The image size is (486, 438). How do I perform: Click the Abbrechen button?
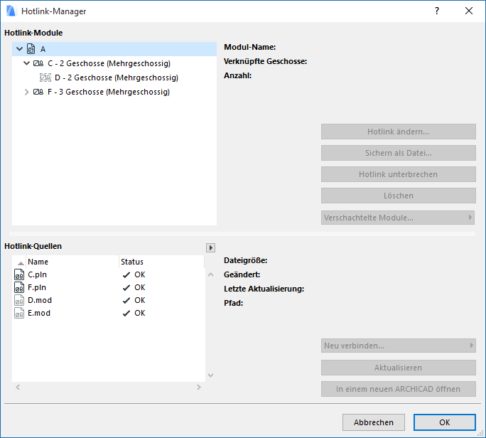374,422
